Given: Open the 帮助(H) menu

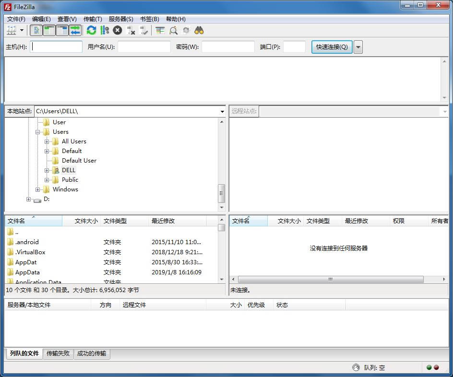Looking at the screenshot, I should pyautogui.click(x=176, y=19).
